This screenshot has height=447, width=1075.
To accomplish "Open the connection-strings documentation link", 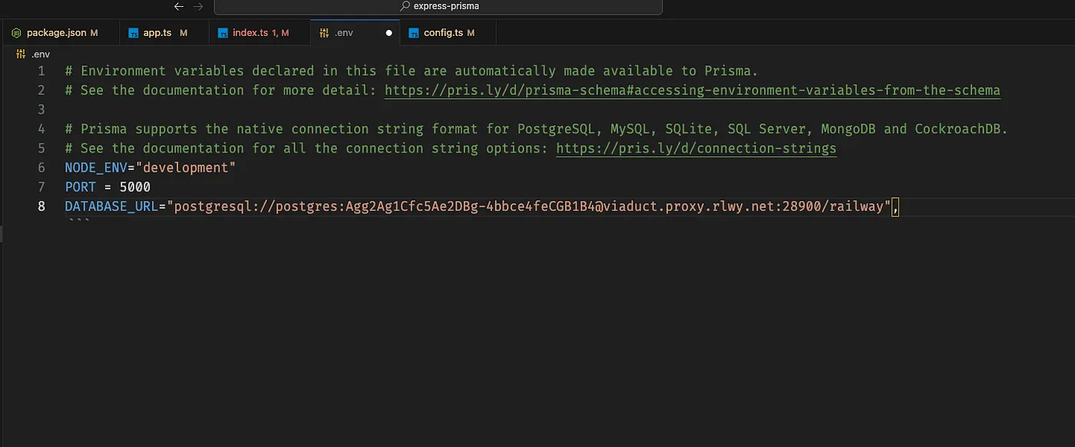I will pos(696,148).
